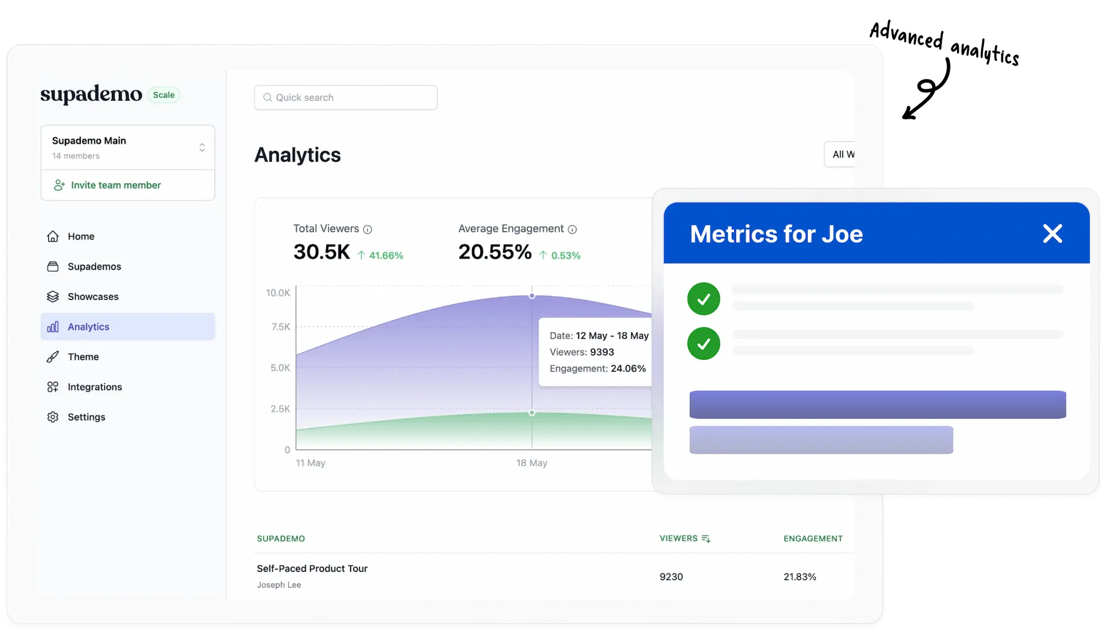1103x631 pixels.
Task: Select Self-Paced Product Tour demo
Action: click(x=311, y=568)
